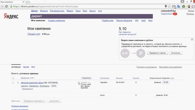Reload the page with the refresh icon

tap(6, 6)
